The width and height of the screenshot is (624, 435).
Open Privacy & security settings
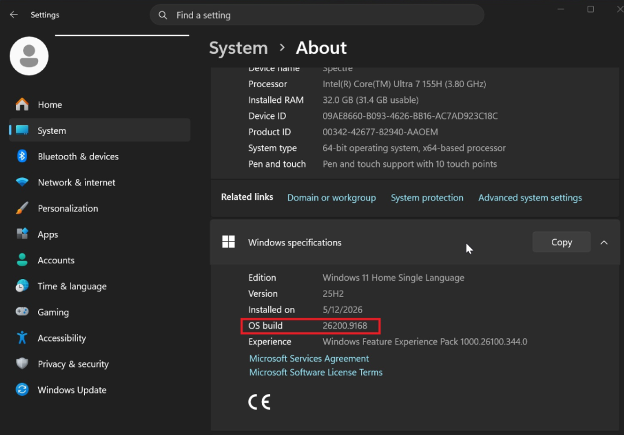tap(99, 364)
